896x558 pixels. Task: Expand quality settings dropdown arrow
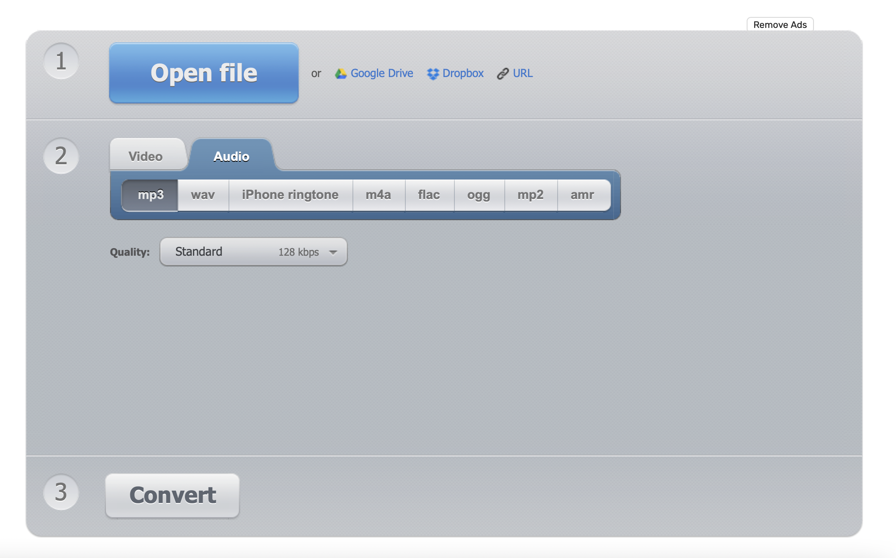coord(333,251)
